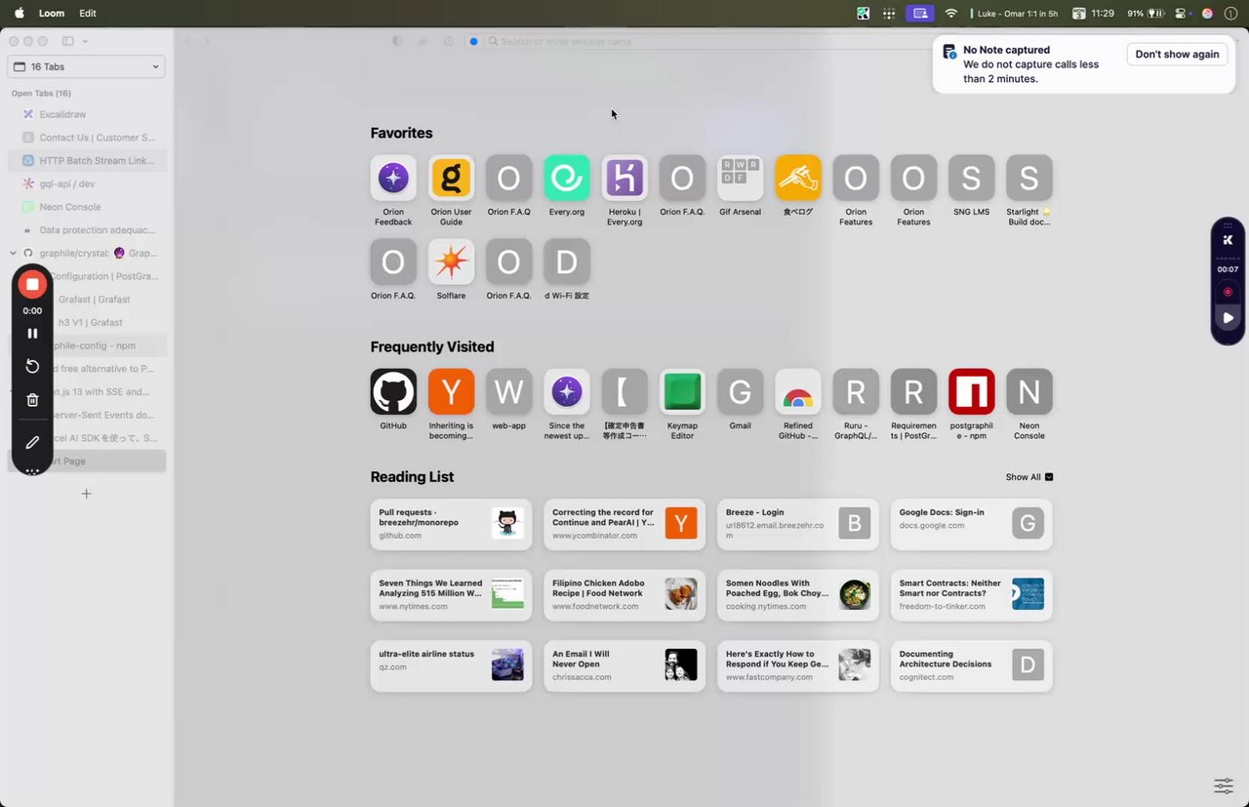1249x807 pixels.
Task: Open Smart Contracts: Neither Smart nor Contracts
Action: [x=971, y=594]
